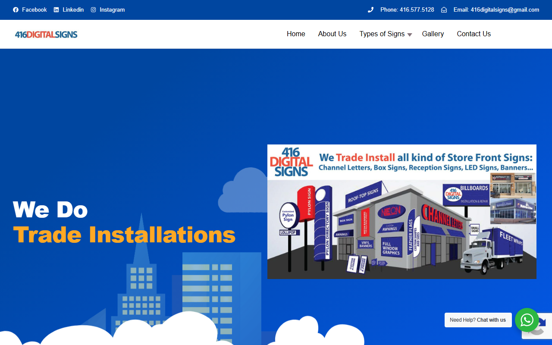Click the 'We Do' heading text
The height and width of the screenshot is (345, 552).
[x=50, y=210]
